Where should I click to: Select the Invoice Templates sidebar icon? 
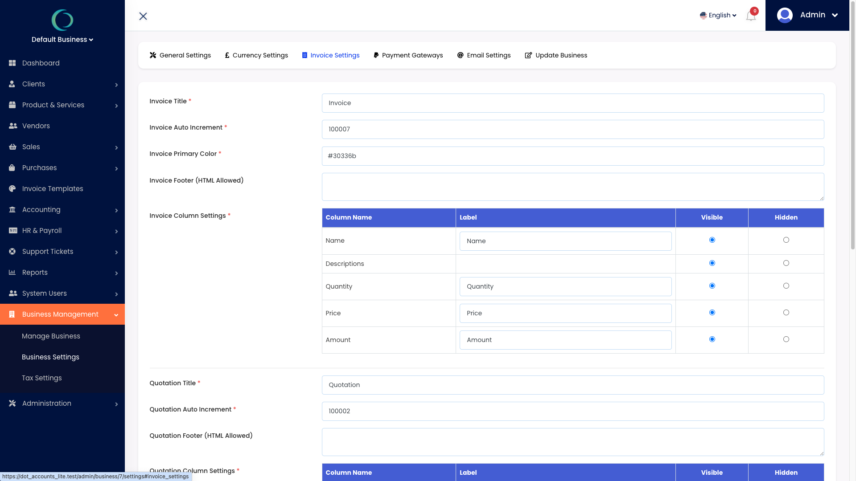13,188
